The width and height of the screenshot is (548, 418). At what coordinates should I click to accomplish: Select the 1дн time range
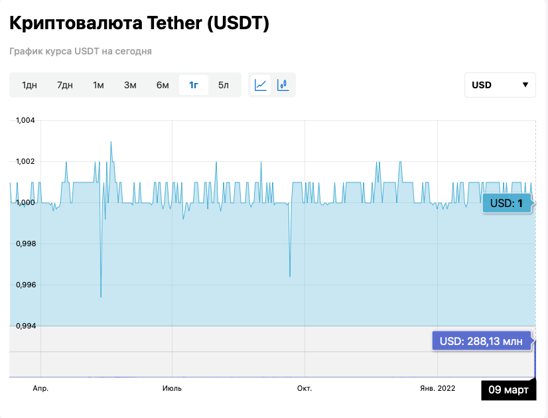(x=29, y=85)
